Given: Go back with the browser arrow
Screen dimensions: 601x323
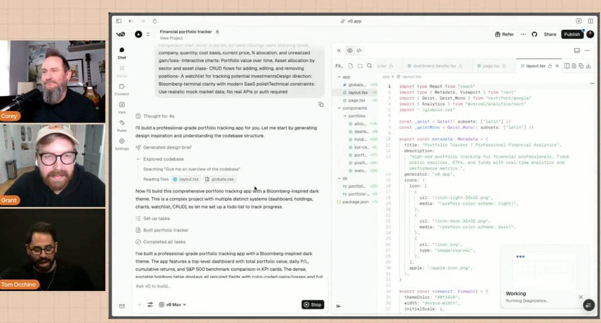Looking at the screenshot, I should click(130, 21).
